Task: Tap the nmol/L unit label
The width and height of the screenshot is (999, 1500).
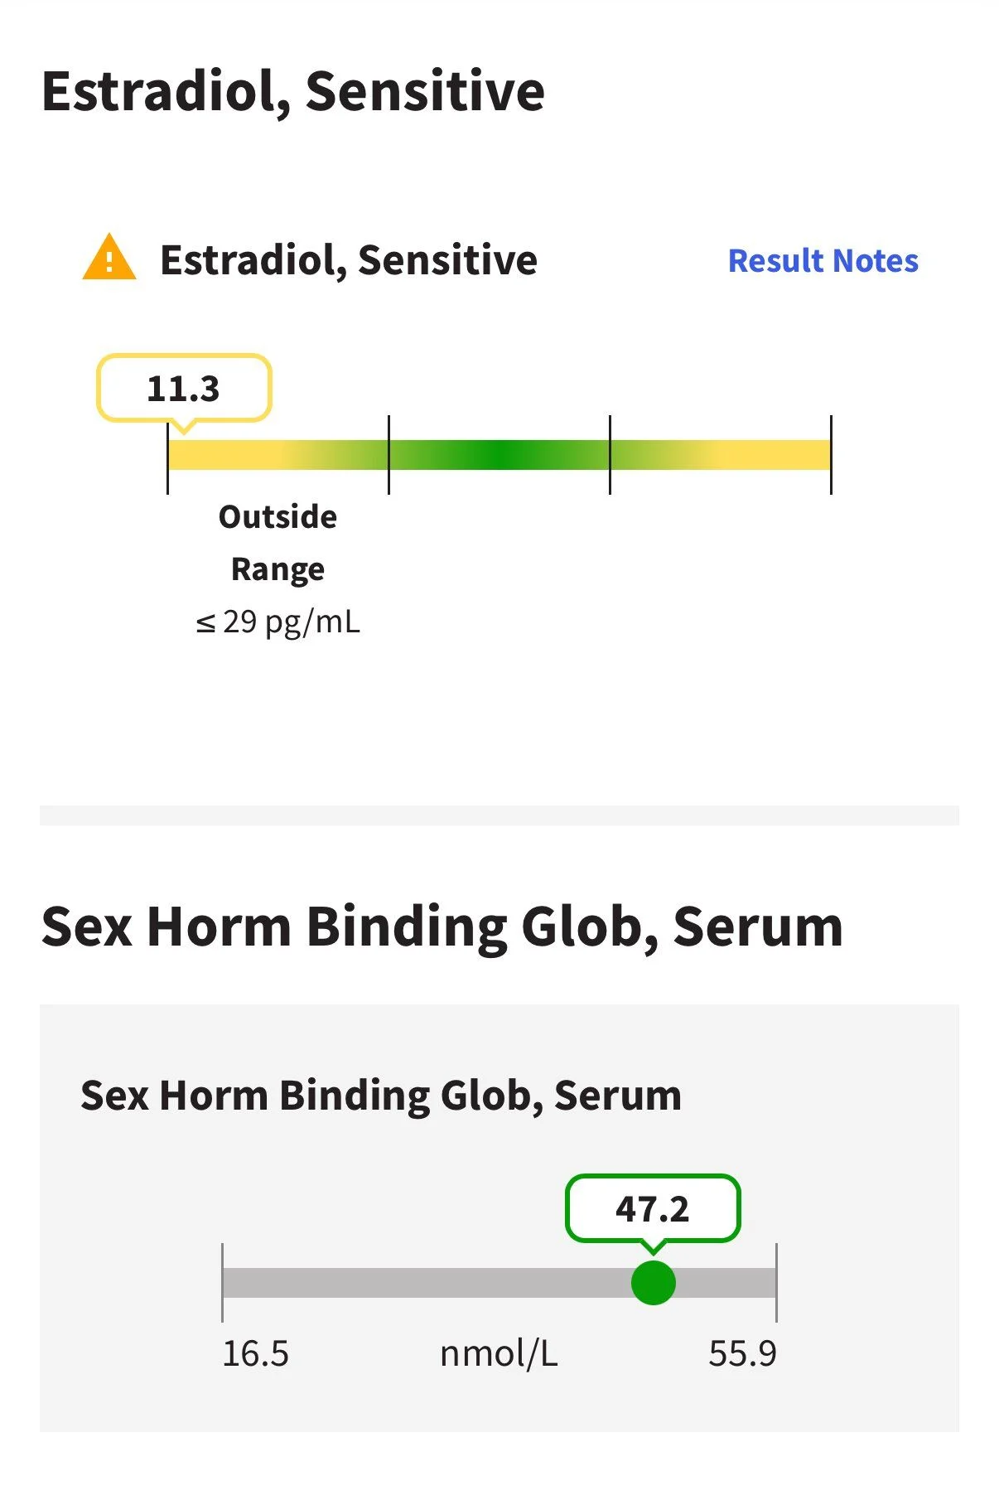Action: tap(499, 1353)
